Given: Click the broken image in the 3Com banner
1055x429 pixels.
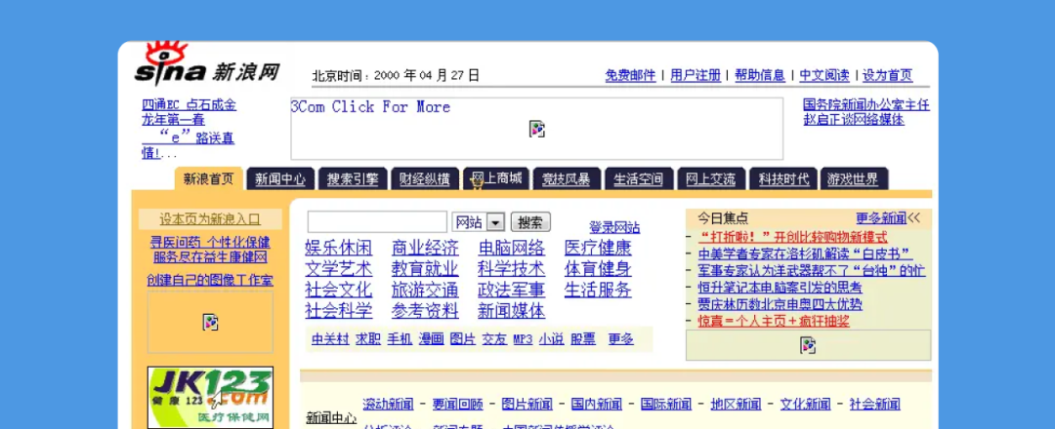Looking at the screenshot, I should point(536,129).
